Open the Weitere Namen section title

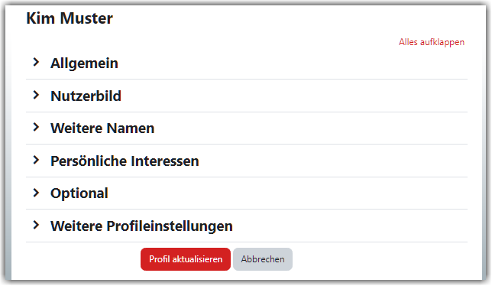click(x=102, y=128)
